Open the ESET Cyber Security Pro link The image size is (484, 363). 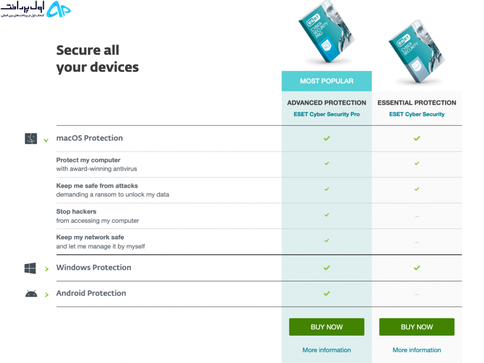(327, 114)
